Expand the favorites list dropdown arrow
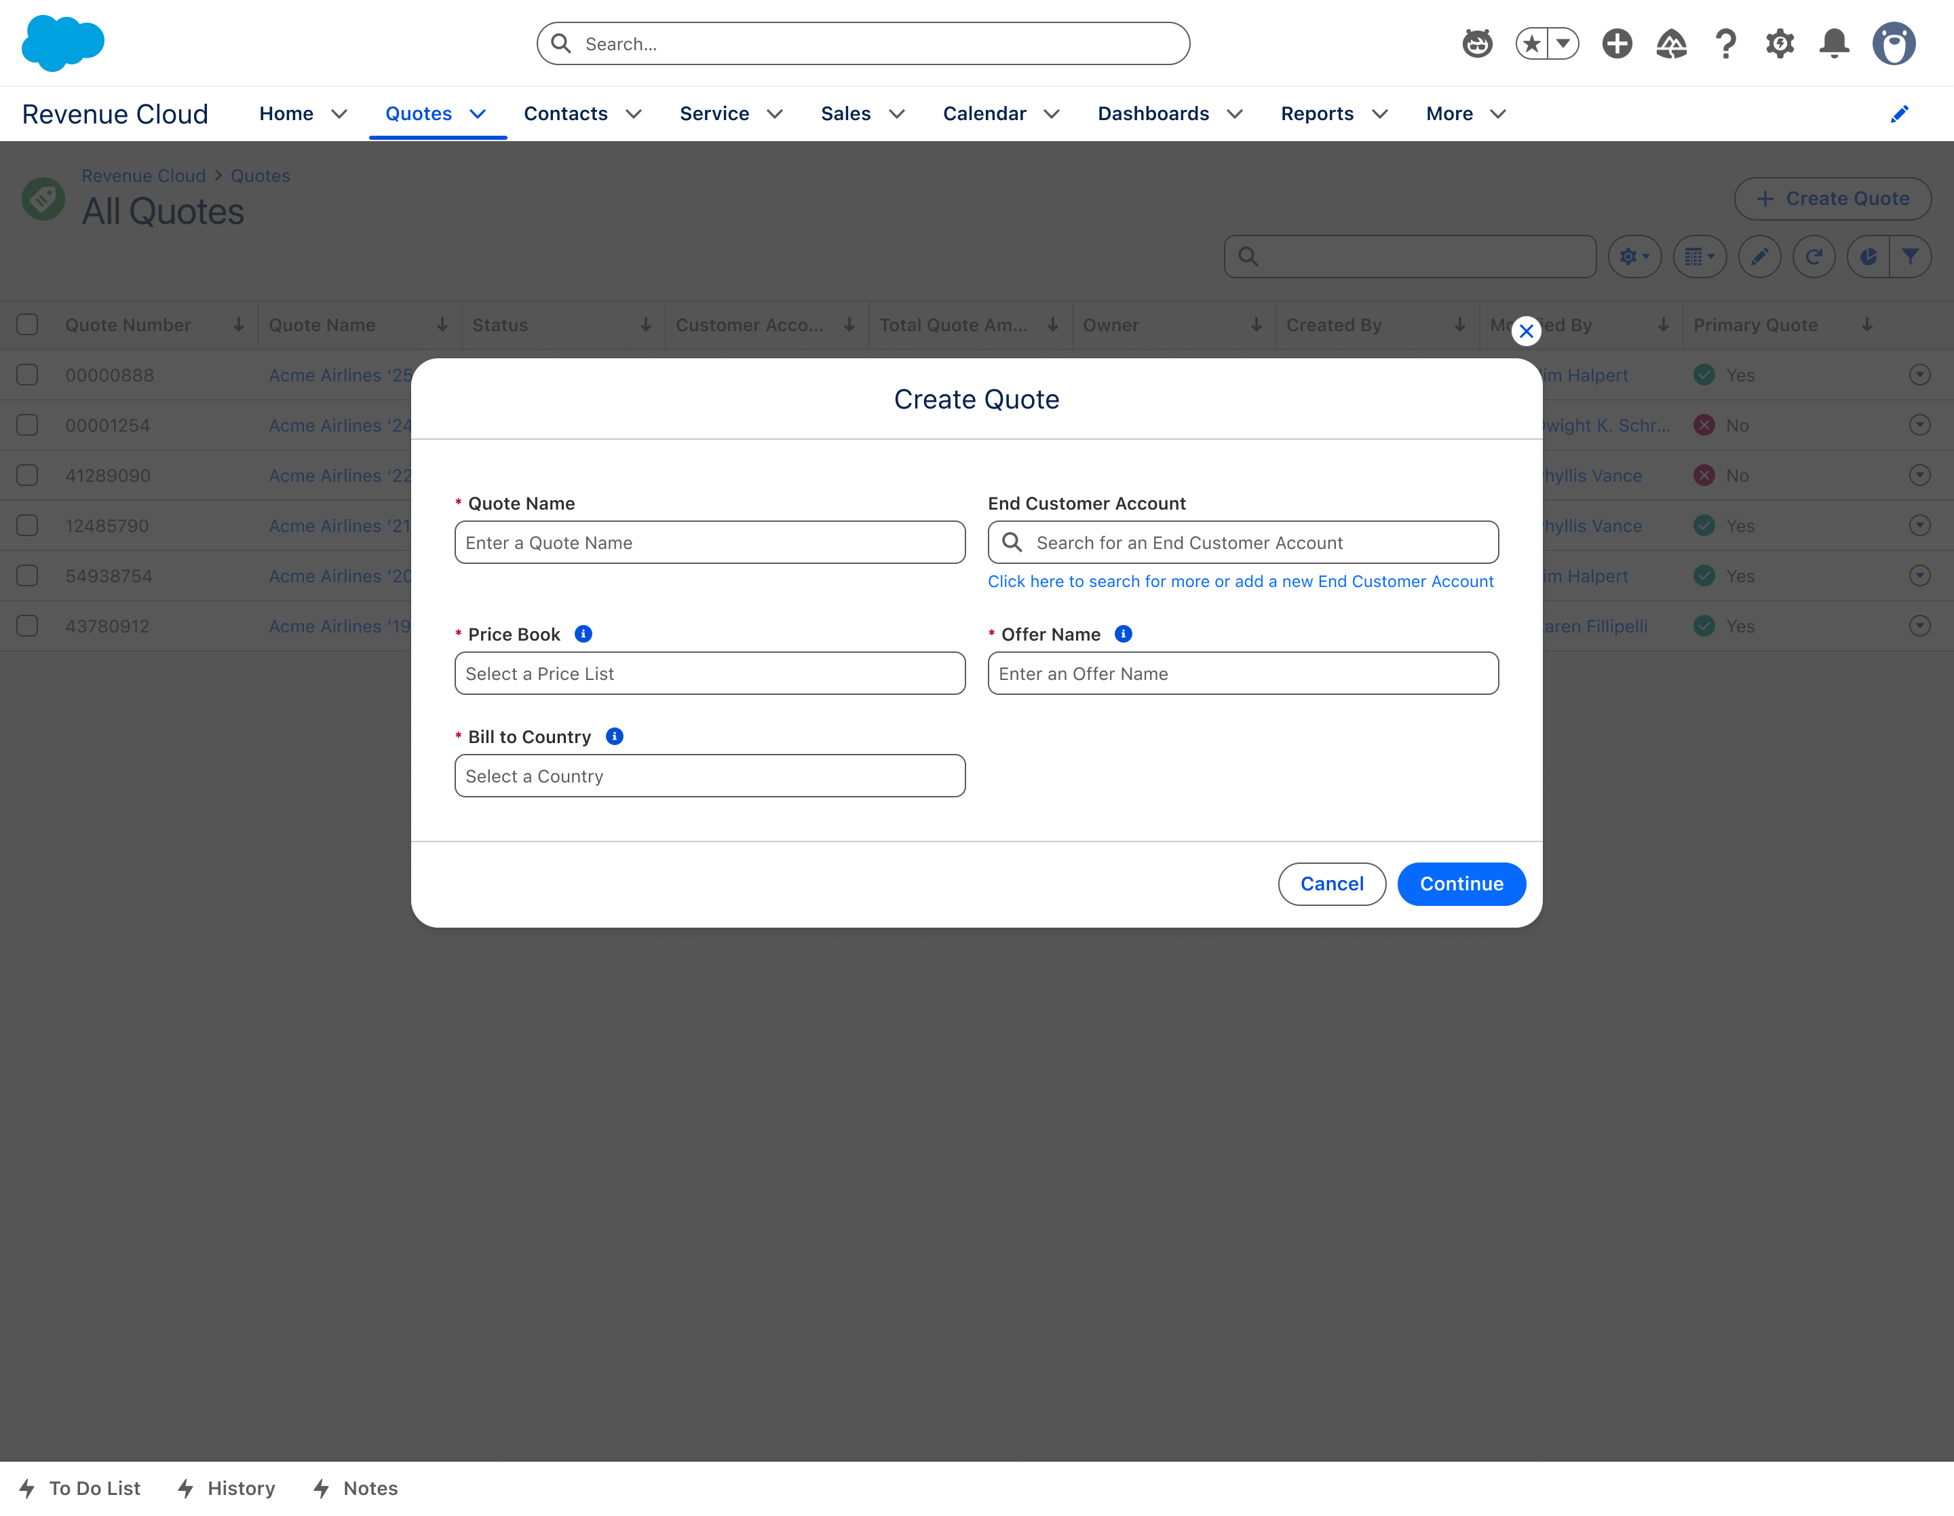The width and height of the screenshot is (1954, 1516). [1563, 43]
